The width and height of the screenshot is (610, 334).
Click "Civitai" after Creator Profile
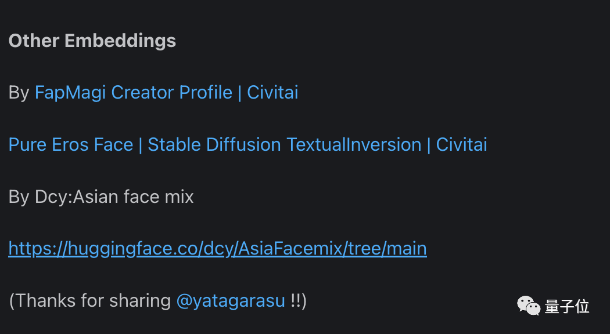272,93
